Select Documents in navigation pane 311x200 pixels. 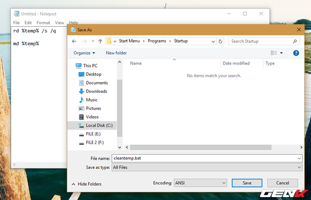click(97, 83)
